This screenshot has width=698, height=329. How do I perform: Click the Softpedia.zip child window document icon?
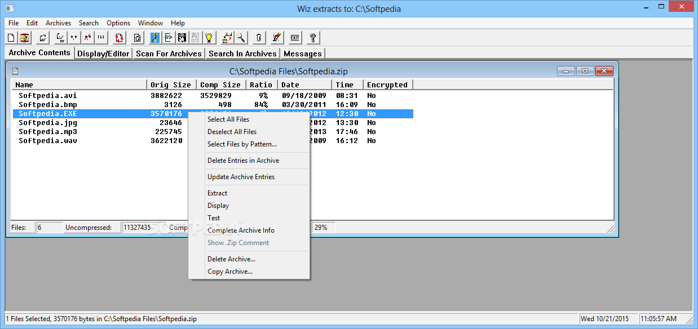pyautogui.click(x=15, y=71)
